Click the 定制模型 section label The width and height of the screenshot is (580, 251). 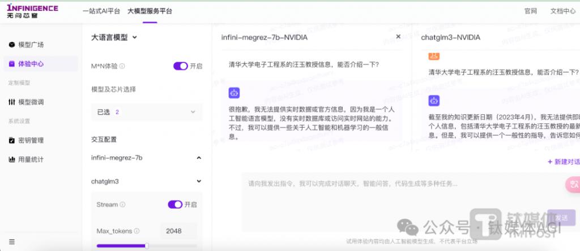(19, 83)
